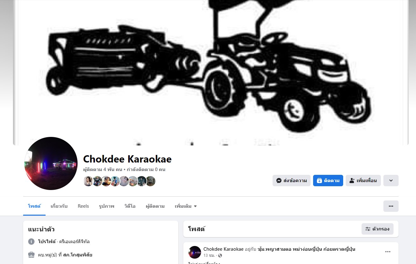This screenshot has height=264, width=416.
Task: Open the ผู้ติดตาม followers tab
Action: coord(155,206)
